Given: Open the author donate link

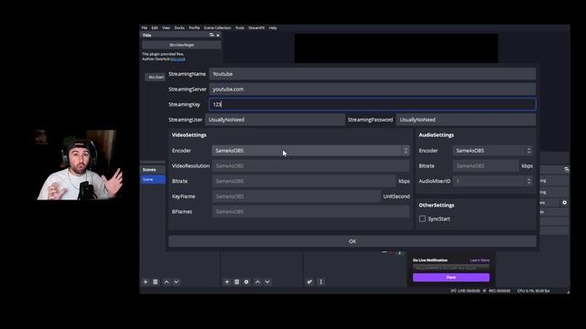Looking at the screenshot, I should point(178,58).
